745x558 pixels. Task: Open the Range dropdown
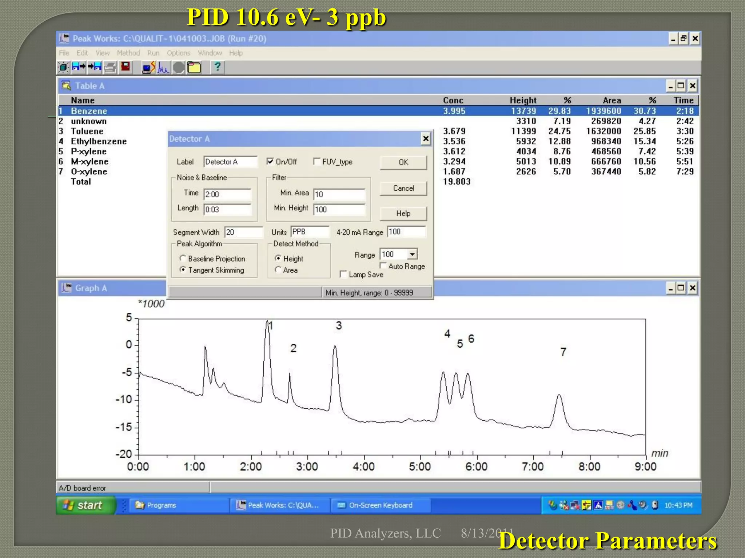pos(413,254)
